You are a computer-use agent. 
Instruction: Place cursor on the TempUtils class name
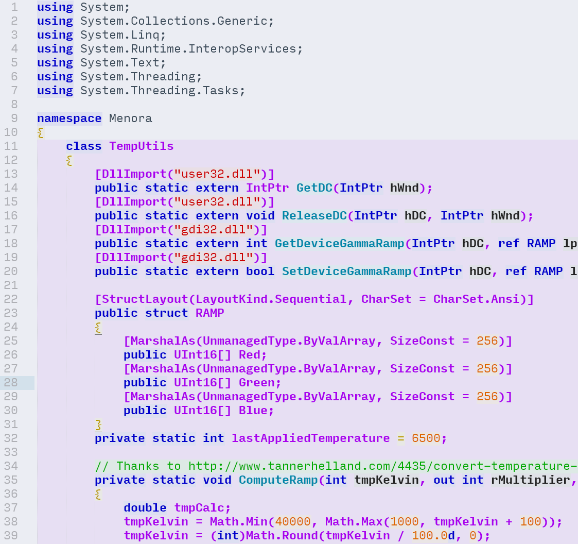[141, 146]
